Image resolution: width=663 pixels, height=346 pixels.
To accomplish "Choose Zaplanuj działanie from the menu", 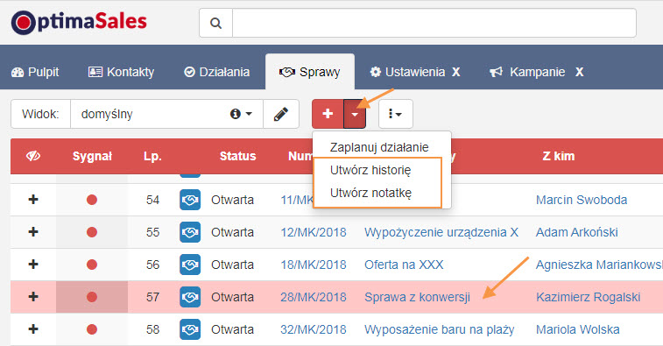I will pyautogui.click(x=379, y=147).
